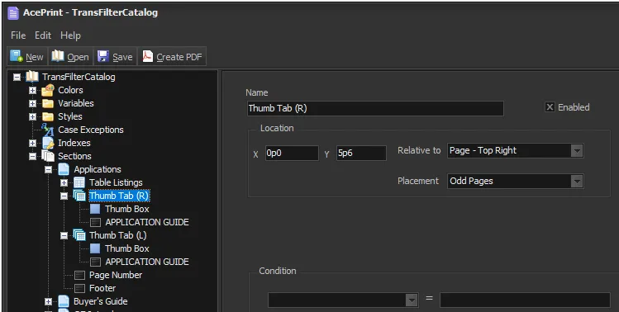Click Thumb Box icon under Thumb Tab (R)
The height and width of the screenshot is (312, 619).
point(95,209)
